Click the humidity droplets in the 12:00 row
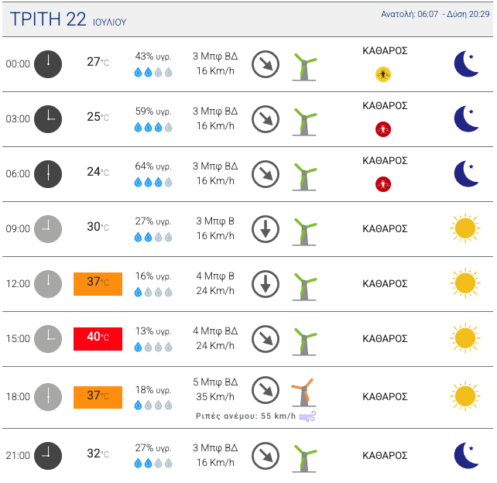This screenshot has height=483, width=497. coord(153,293)
